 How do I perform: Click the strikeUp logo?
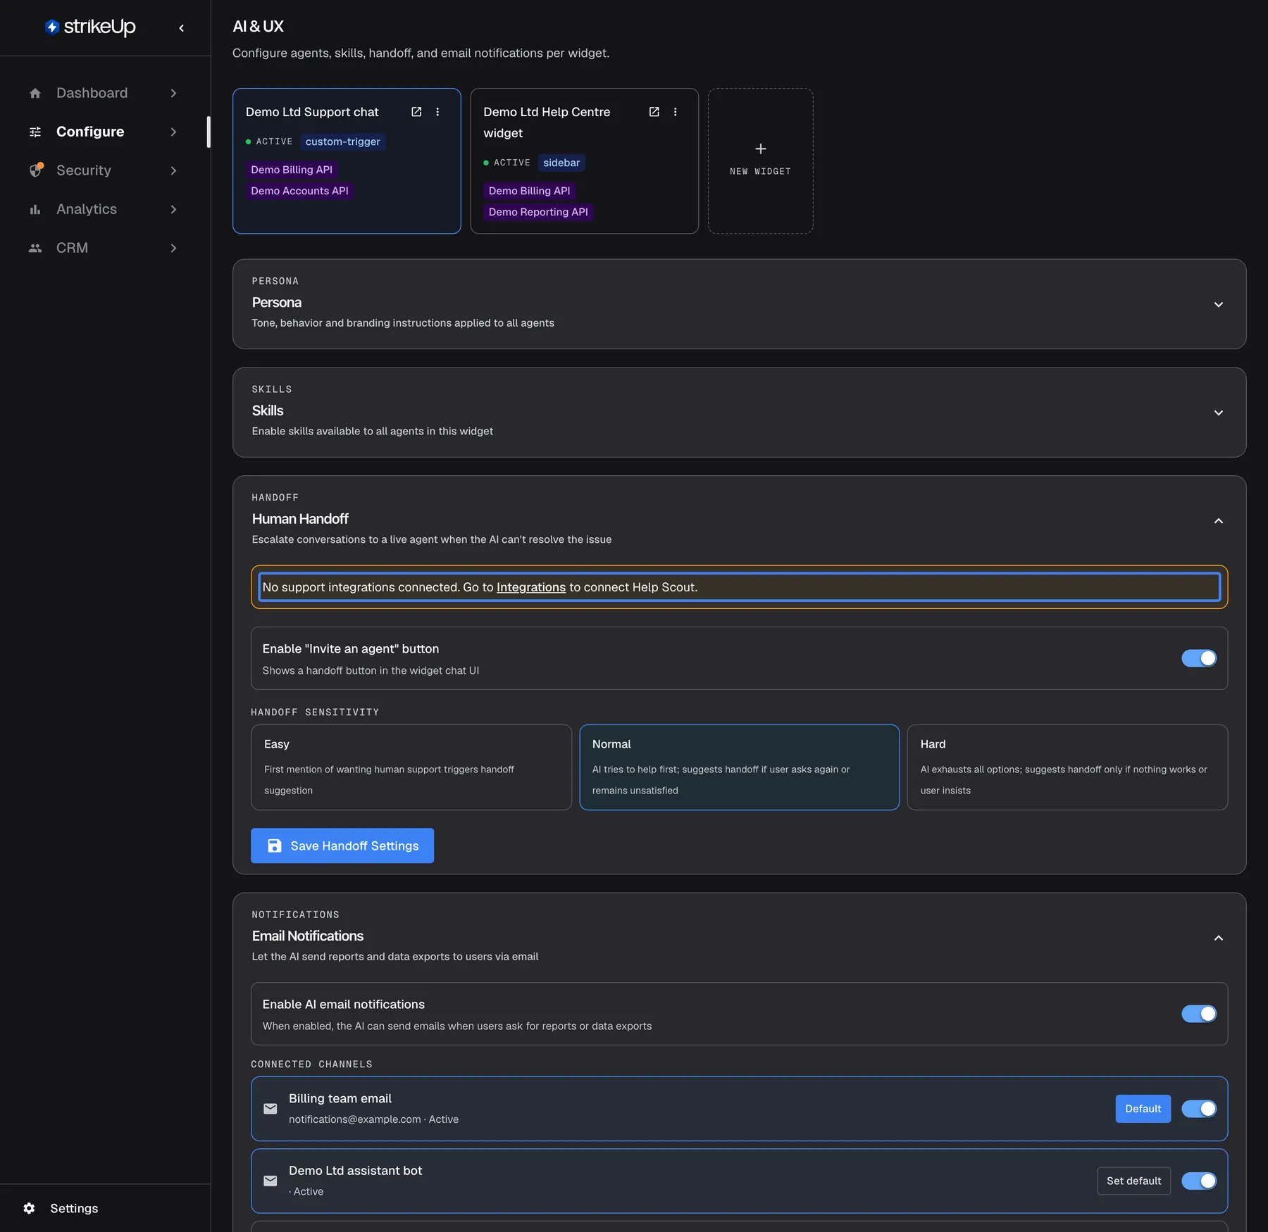click(x=90, y=27)
